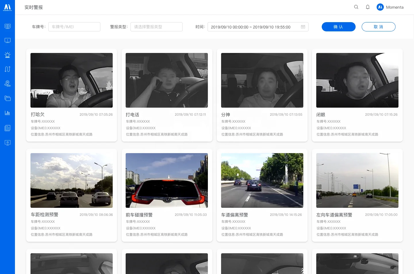Open the notifications bell in the header

[x=368, y=7]
